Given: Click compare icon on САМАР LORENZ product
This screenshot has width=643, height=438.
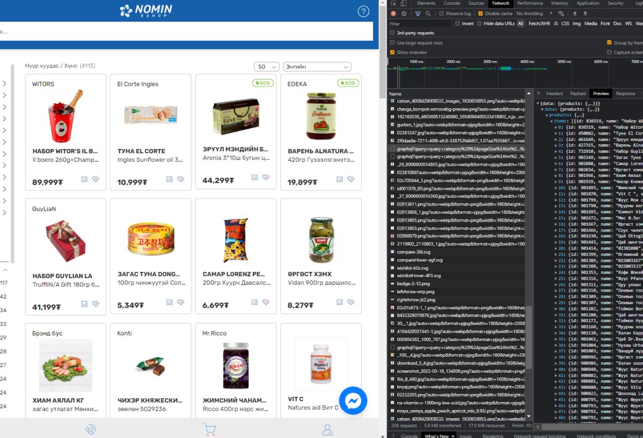Looking at the screenshot, I should pyautogui.click(x=255, y=303).
